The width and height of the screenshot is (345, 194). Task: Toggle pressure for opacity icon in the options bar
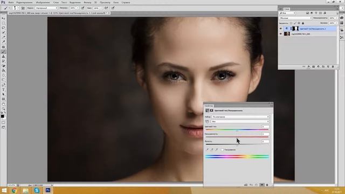(x=82, y=8)
